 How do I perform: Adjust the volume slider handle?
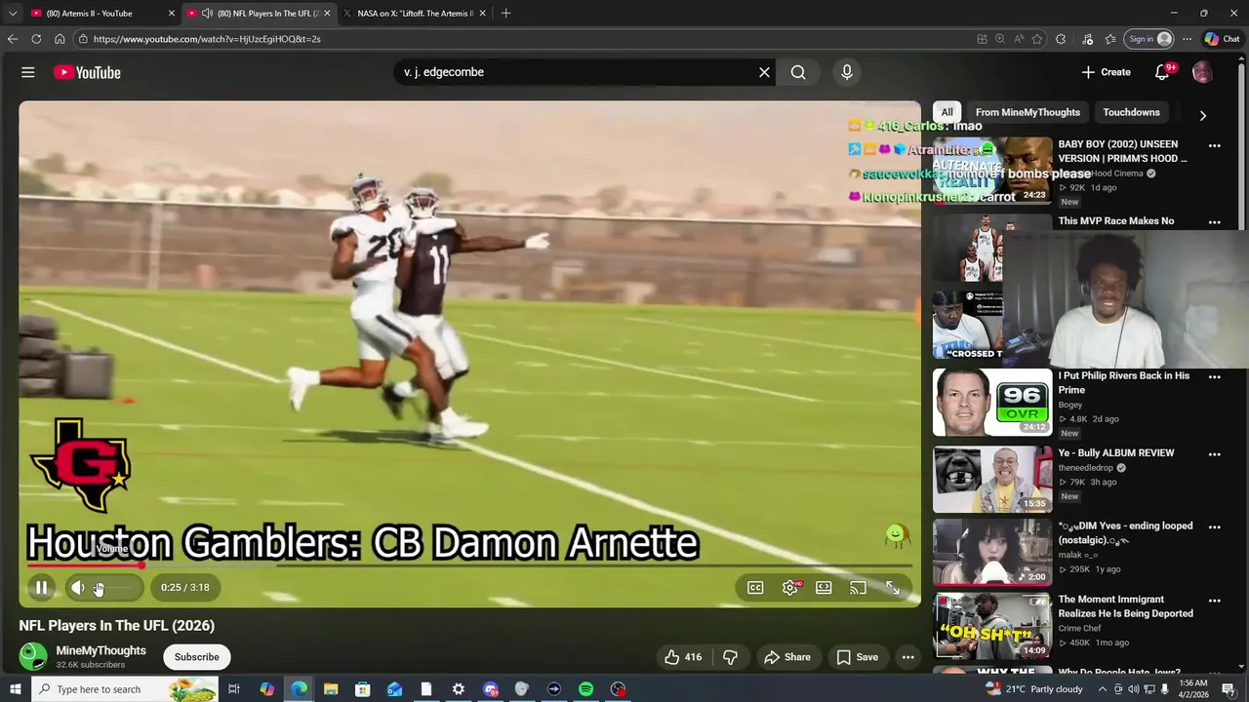99,588
